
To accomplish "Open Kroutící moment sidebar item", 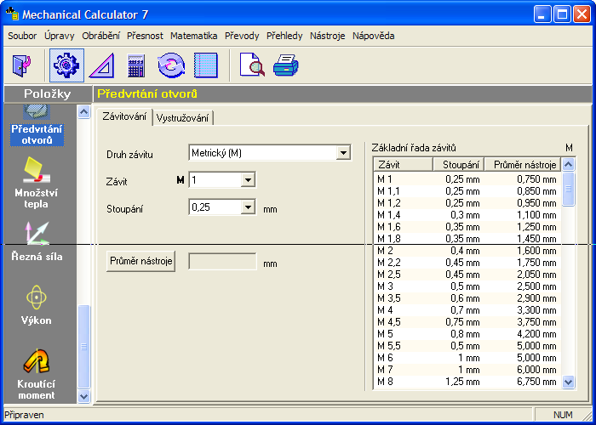I will pyautogui.click(x=37, y=374).
